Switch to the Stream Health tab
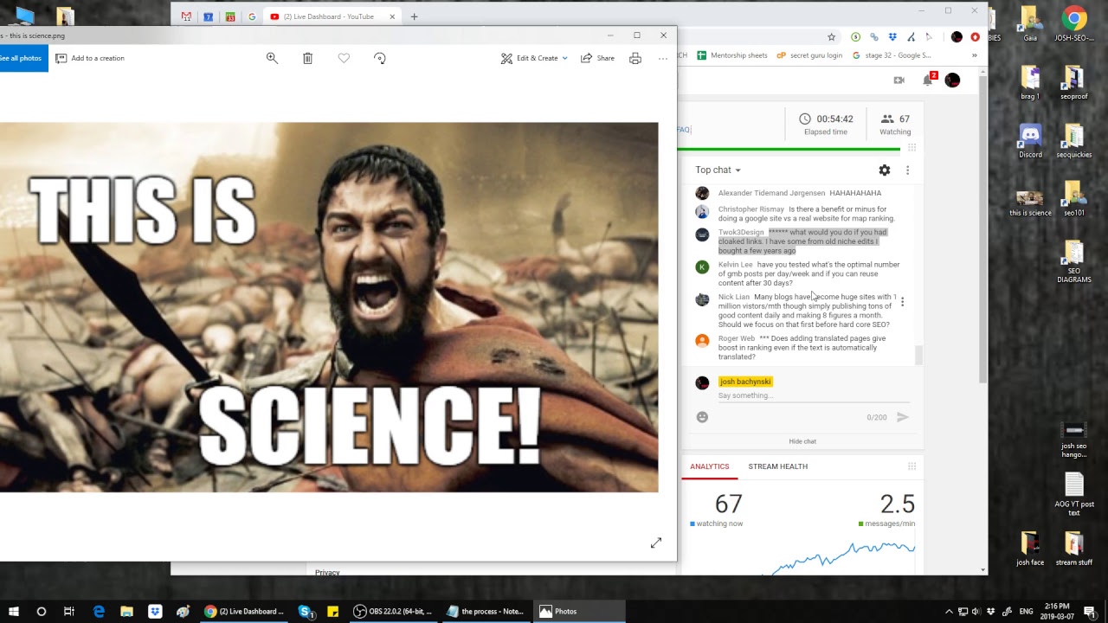The height and width of the screenshot is (623, 1108). (777, 466)
